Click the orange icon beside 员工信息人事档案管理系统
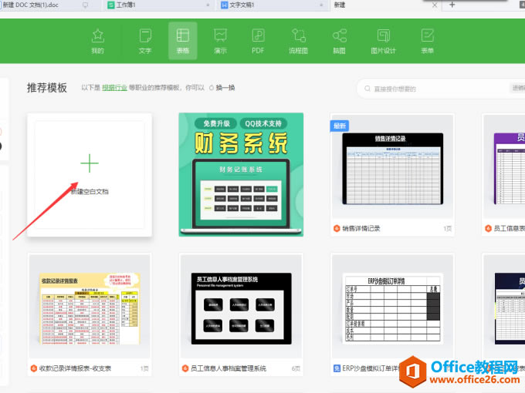Image resolution: width=525 pixels, height=393 pixels. 185,368
